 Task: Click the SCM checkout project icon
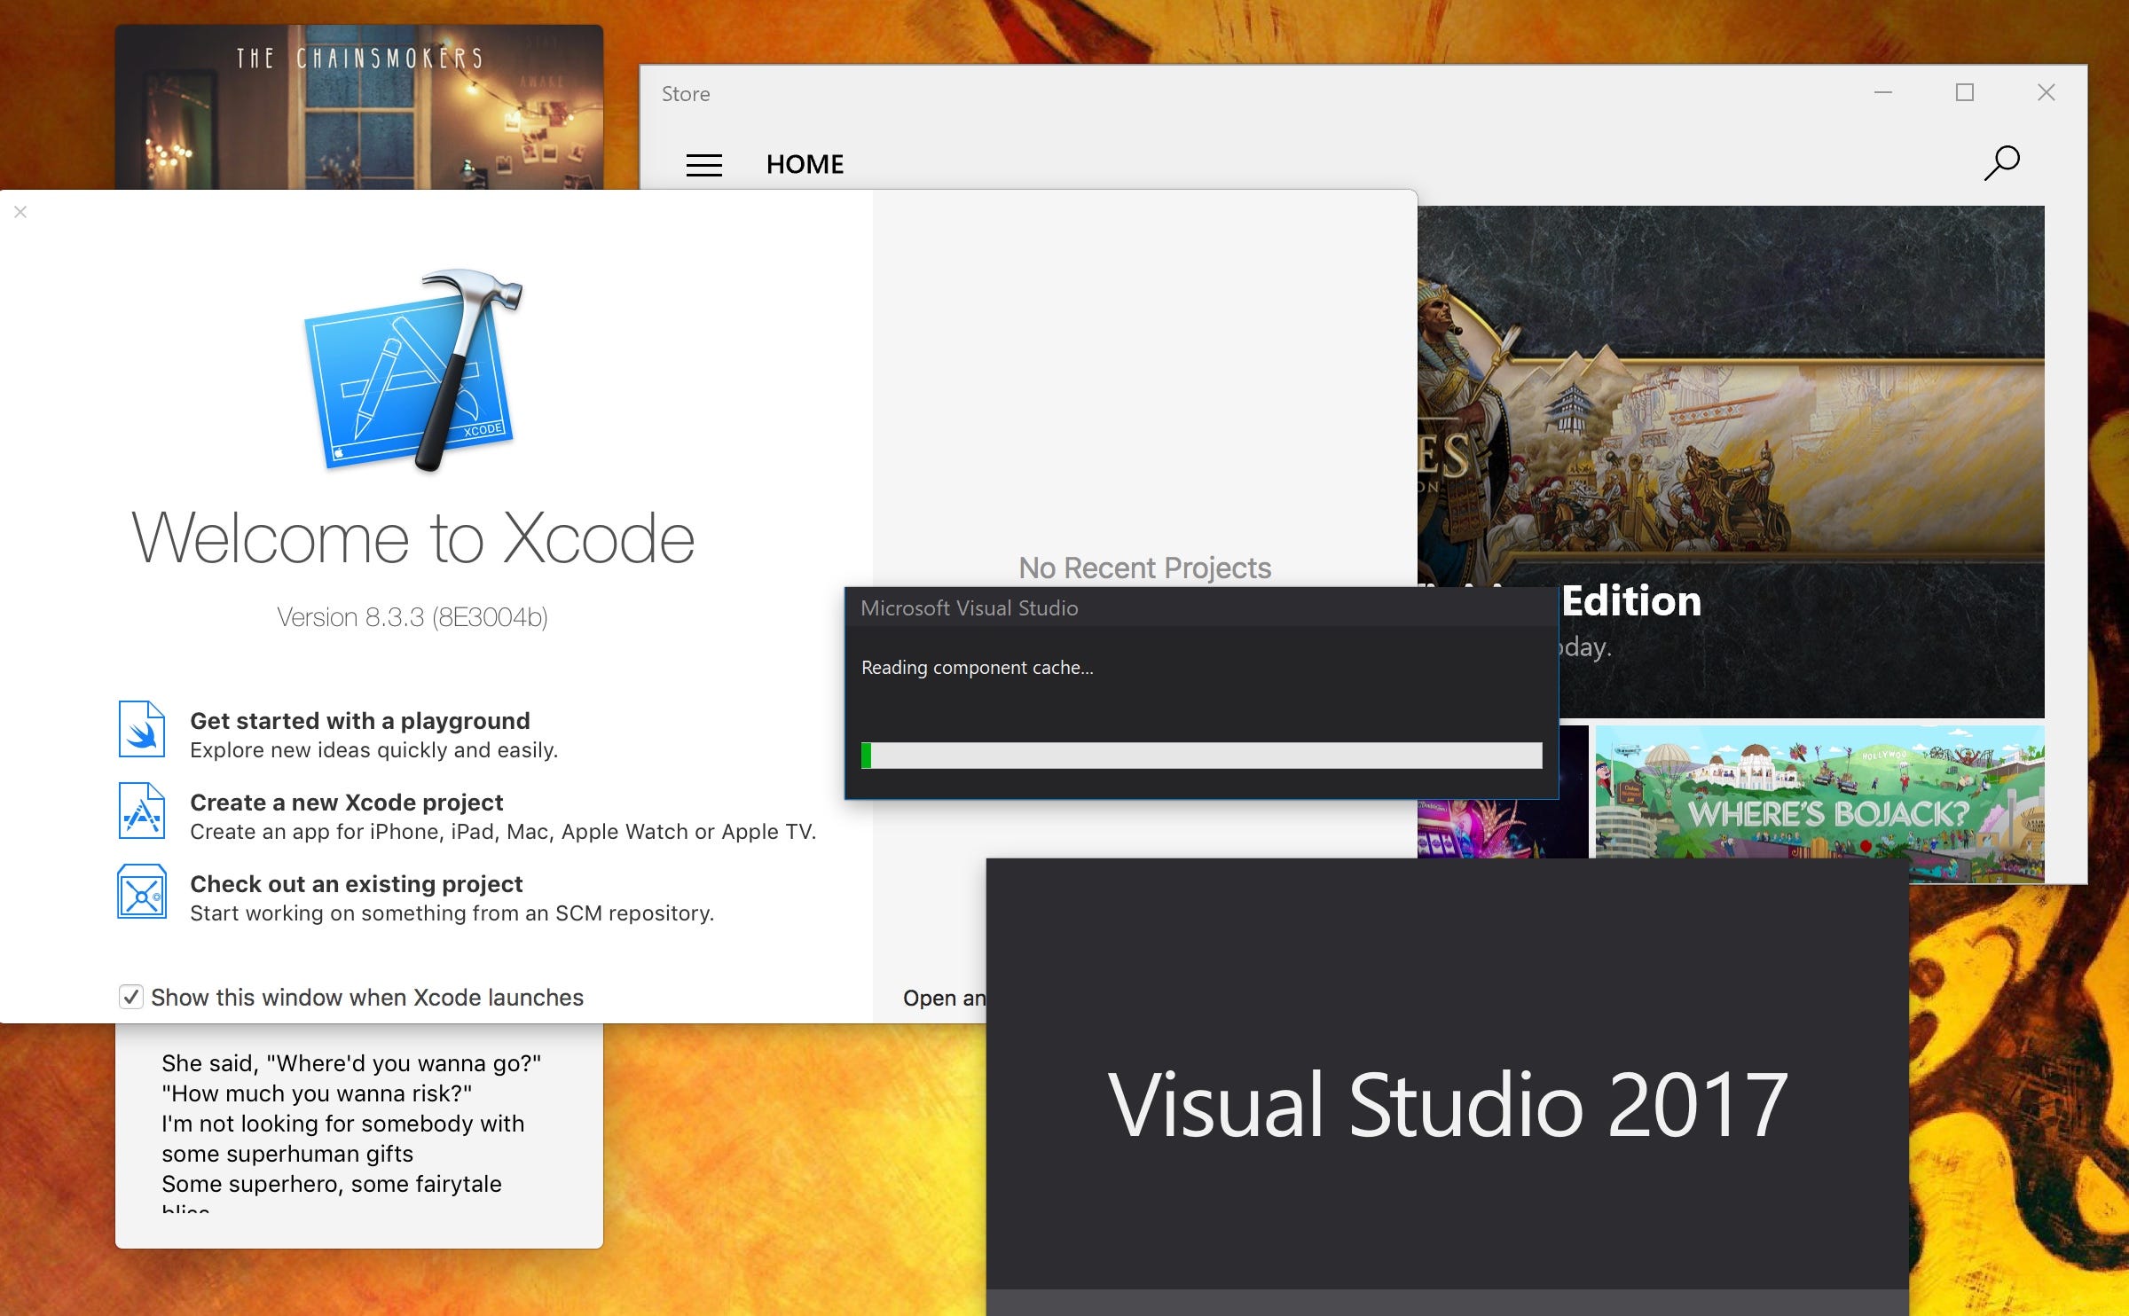[142, 891]
